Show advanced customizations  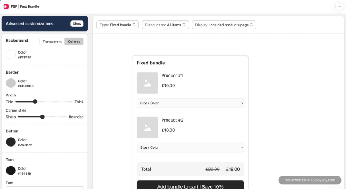[x=77, y=24]
